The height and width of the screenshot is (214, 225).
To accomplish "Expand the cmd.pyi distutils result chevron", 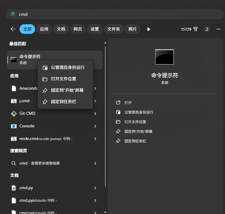I will 95,201.
